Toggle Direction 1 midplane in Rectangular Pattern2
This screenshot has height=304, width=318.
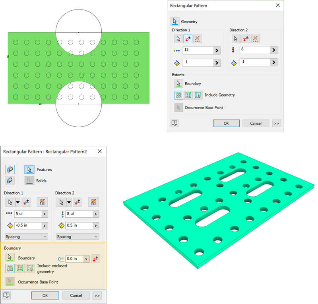pyautogui.click(x=42, y=202)
